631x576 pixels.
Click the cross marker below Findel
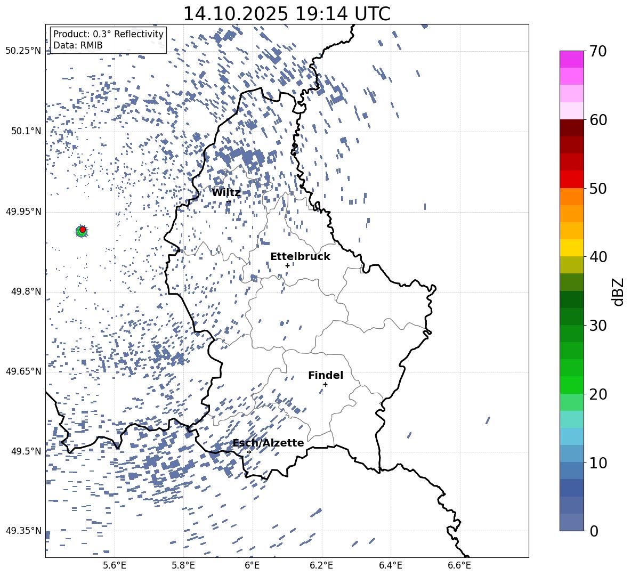point(325,385)
